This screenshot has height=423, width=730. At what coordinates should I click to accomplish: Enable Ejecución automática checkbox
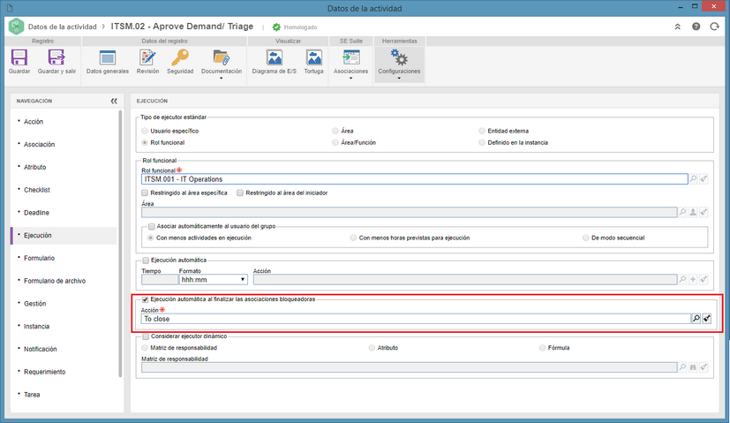(x=146, y=260)
